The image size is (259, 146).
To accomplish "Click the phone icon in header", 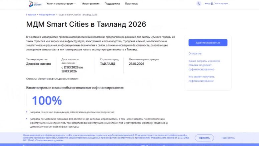I will coord(199,3).
